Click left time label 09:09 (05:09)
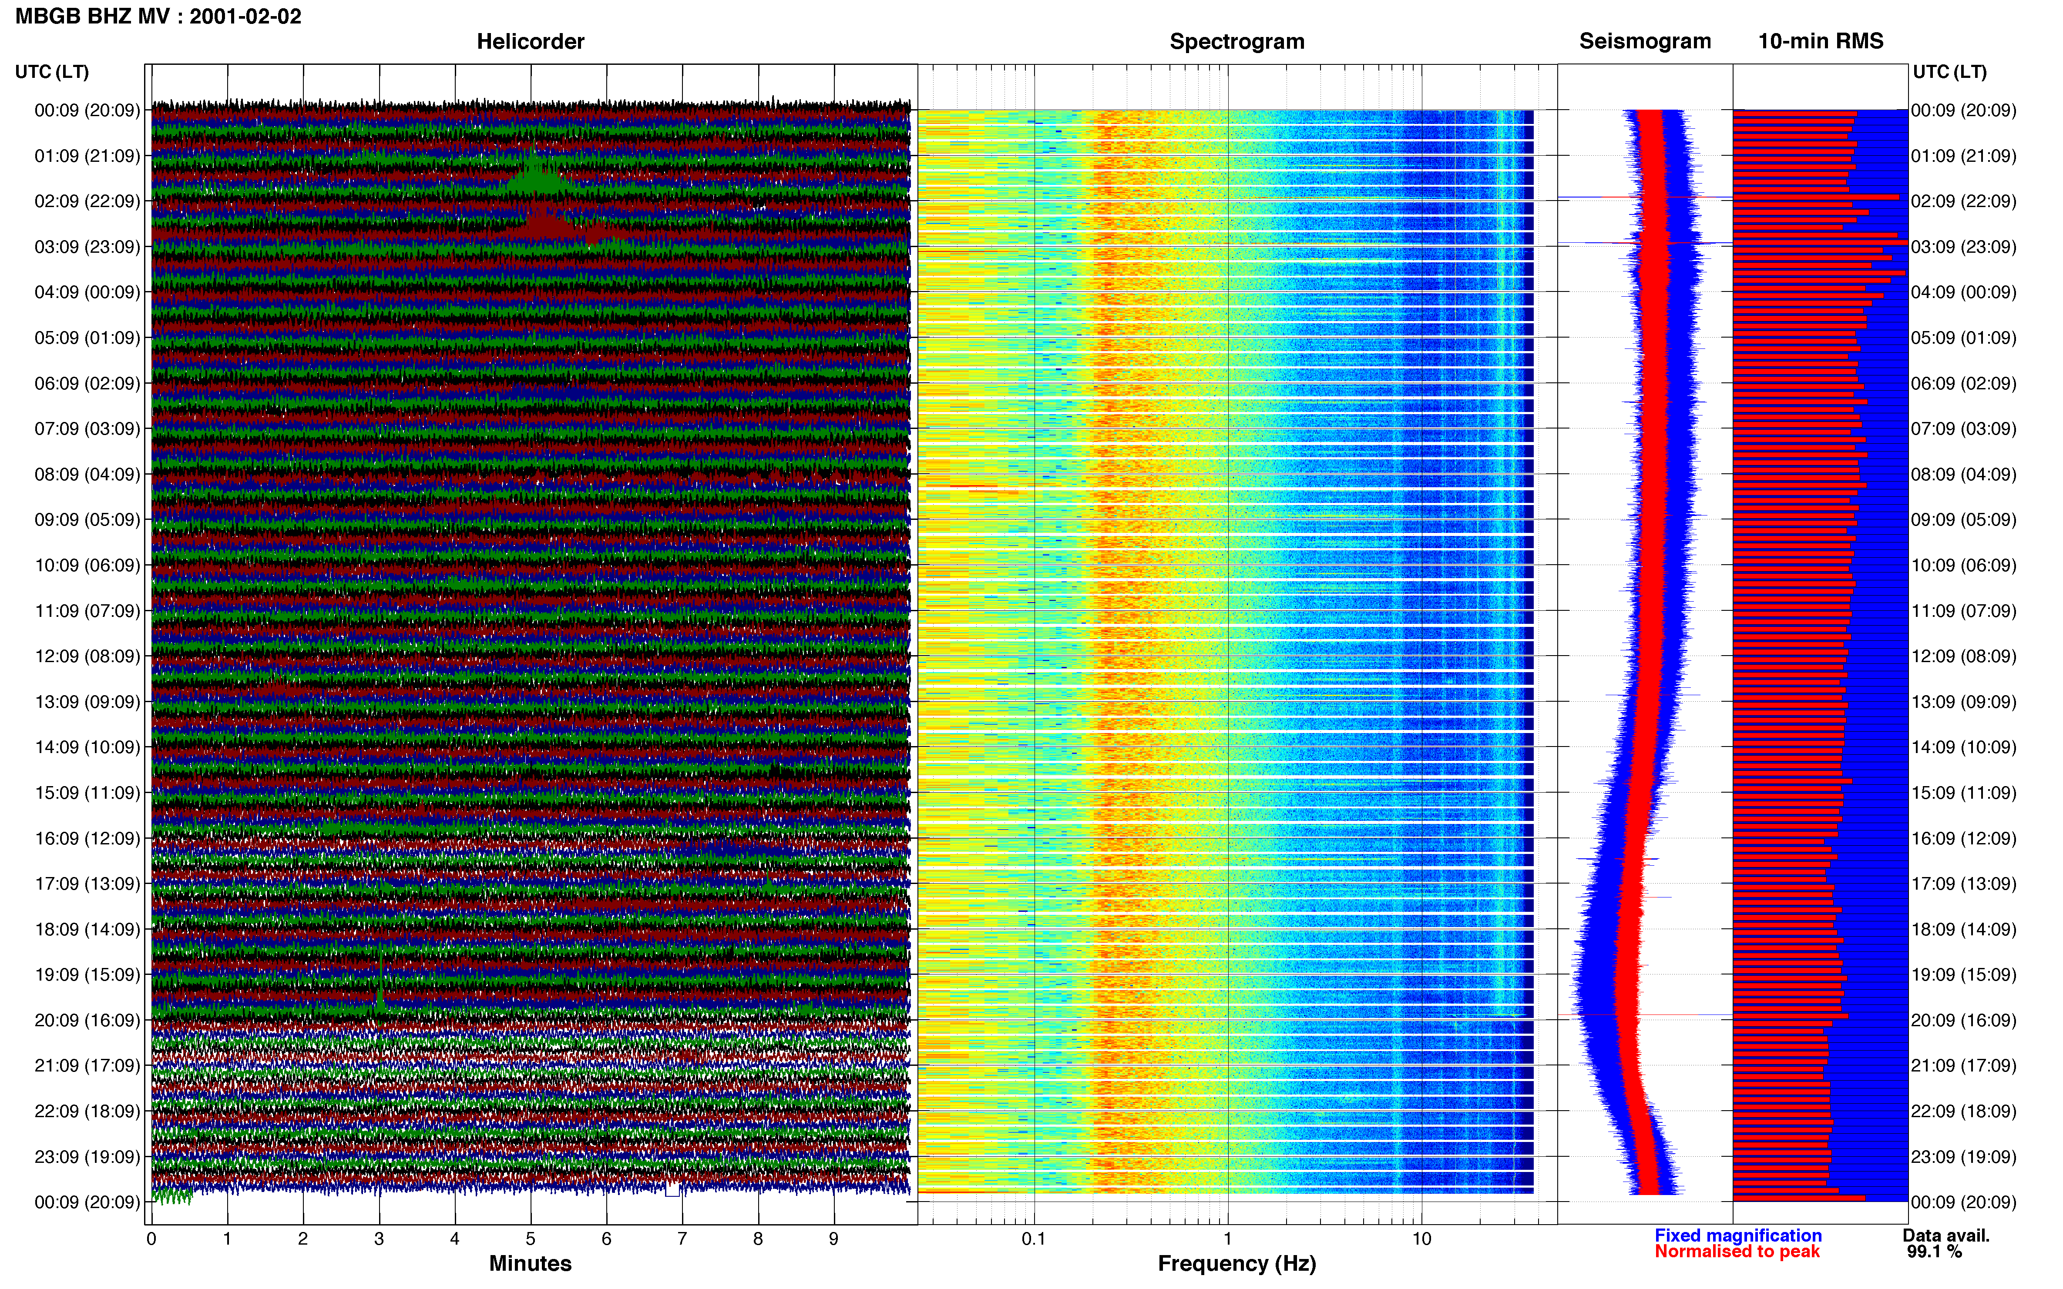Viewport: 2063px width, 1289px height. point(87,520)
